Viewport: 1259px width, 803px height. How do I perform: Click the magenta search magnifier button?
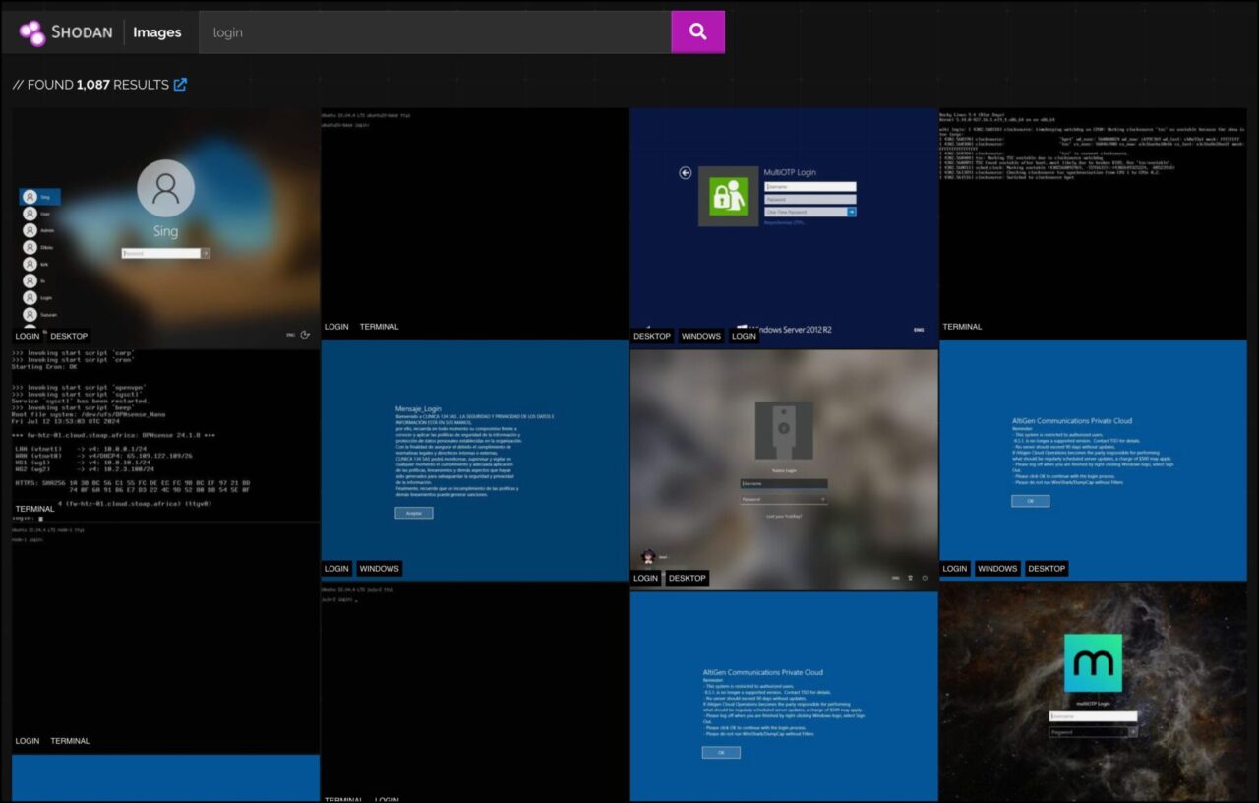point(697,31)
